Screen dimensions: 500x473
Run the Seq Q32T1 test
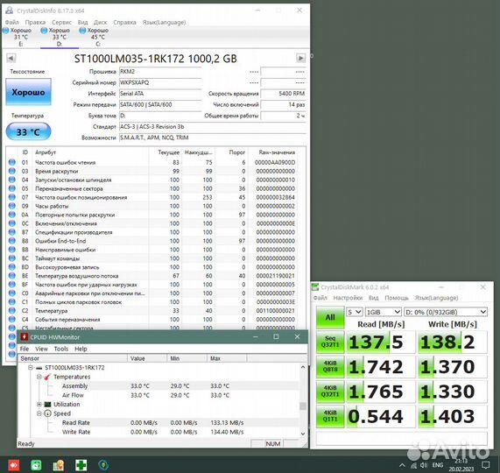pyautogui.click(x=330, y=342)
